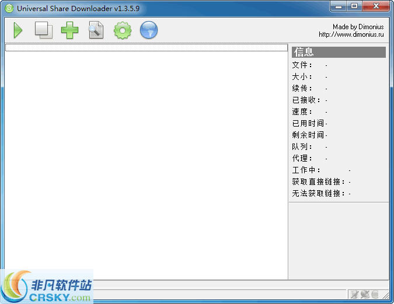The width and height of the screenshot is (394, 304).
Task: Click the window resize grip in corner
Action: click(x=385, y=295)
